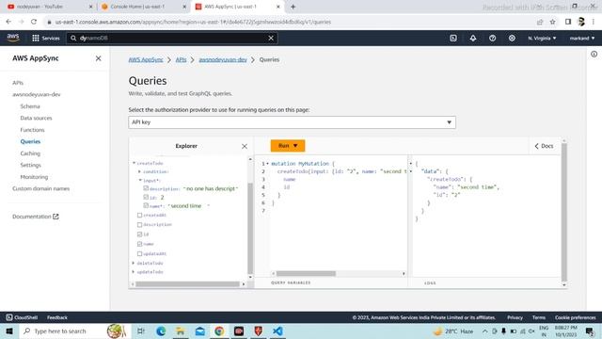Screen dimensions: 602x339
Task: Open the Logs pane
Action: click(430, 282)
